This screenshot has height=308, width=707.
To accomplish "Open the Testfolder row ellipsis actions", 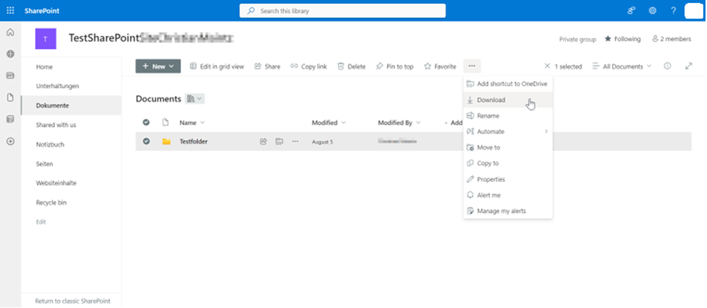I will pyautogui.click(x=295, y=142).
